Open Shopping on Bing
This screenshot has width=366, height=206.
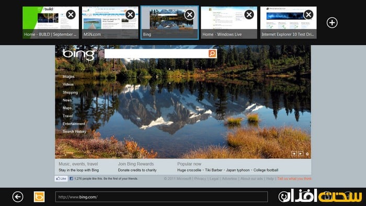[x=70, y=93]
